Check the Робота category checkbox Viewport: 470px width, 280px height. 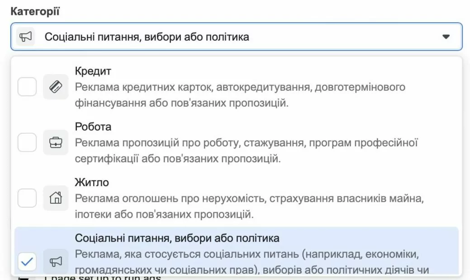(27, 143)
